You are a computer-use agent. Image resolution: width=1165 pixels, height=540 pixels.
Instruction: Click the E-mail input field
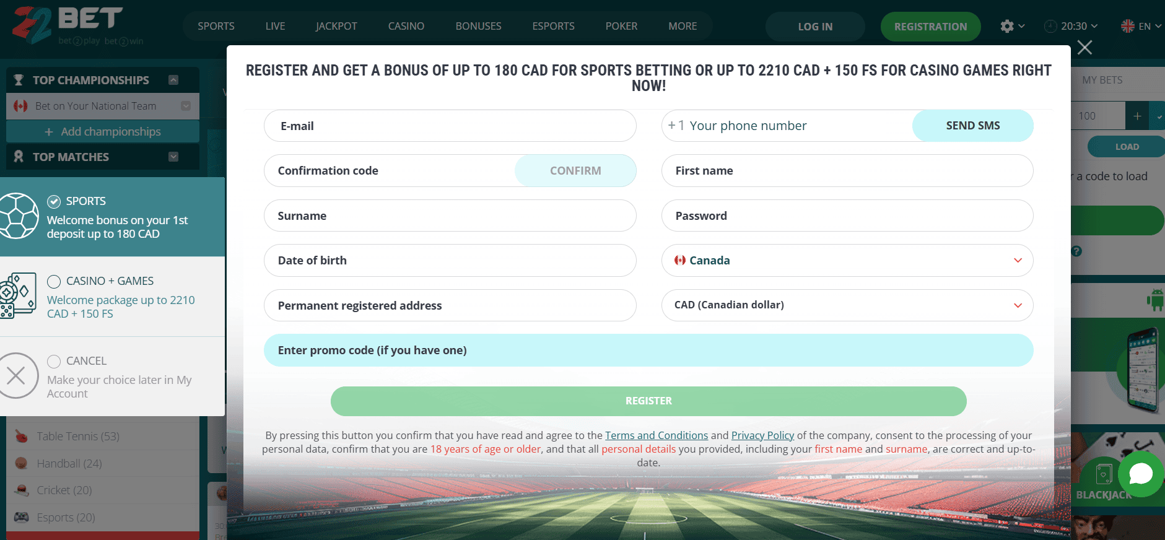[450, 126]
